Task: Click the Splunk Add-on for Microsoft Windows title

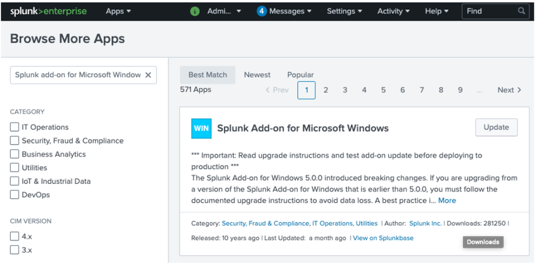Action: (303, 129)
